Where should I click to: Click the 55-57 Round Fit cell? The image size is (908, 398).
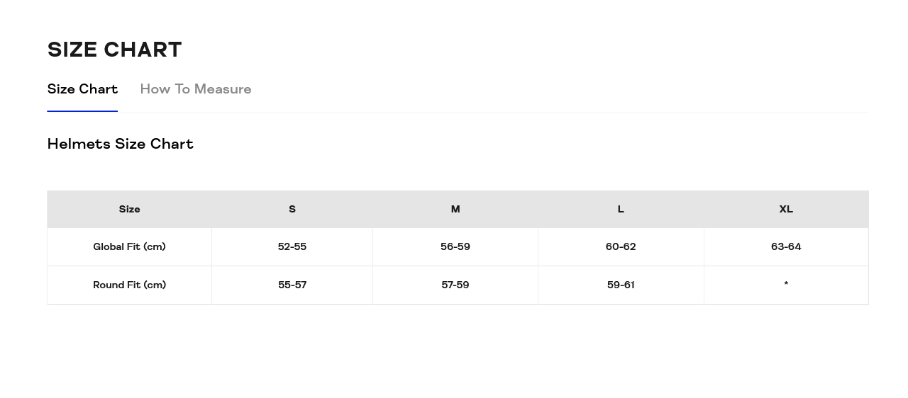tap(292, 285)
